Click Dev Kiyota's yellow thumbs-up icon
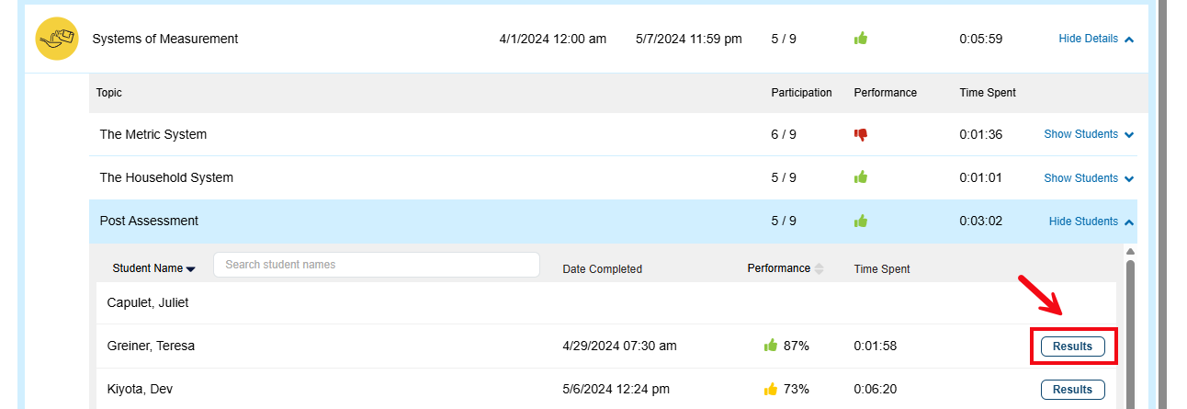Viewport: 1187px width, 409px height. click(771, 389)
